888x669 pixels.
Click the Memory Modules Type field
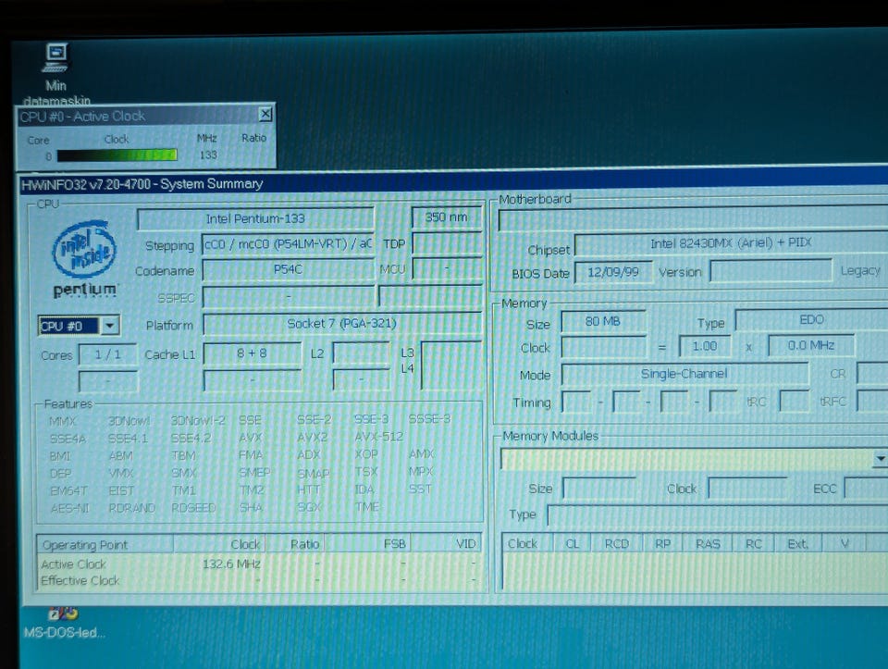pos(717,514)
